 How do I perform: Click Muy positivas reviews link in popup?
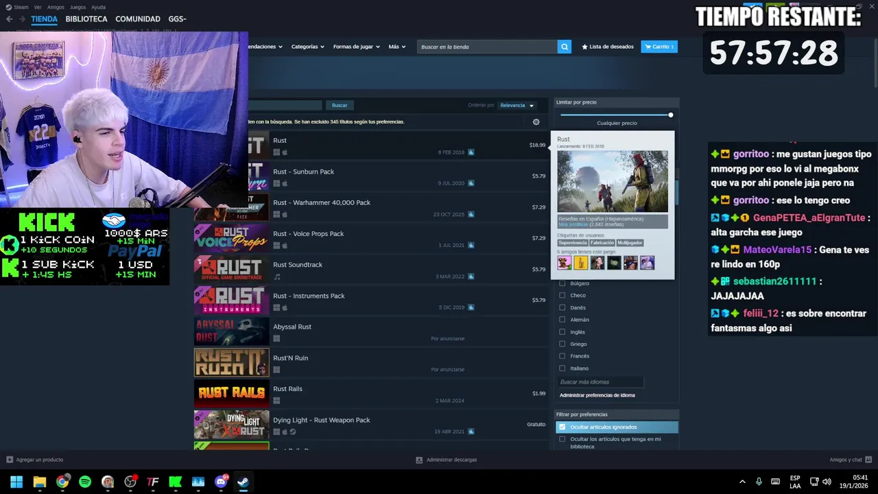pyautogui.click(x=573, y=224)
